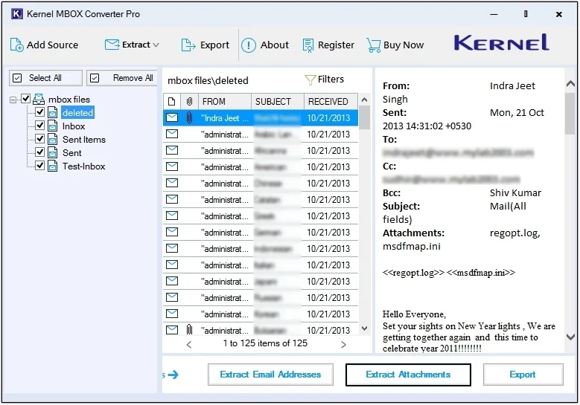Click the Buy Now cart icon
The width and height of the screenshot is (580, 405).
[374, 45]
